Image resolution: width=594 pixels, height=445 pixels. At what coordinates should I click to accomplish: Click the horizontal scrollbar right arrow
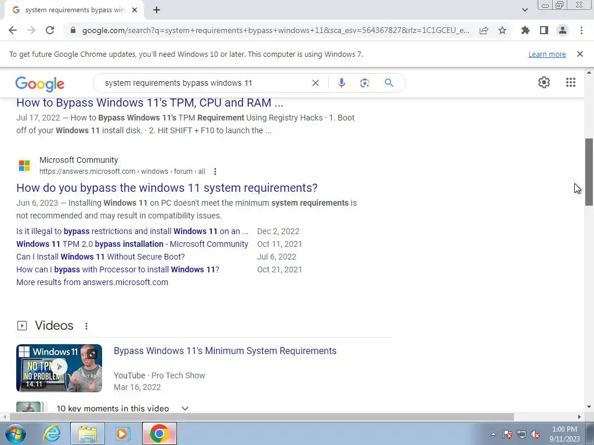tap(579, 417)
